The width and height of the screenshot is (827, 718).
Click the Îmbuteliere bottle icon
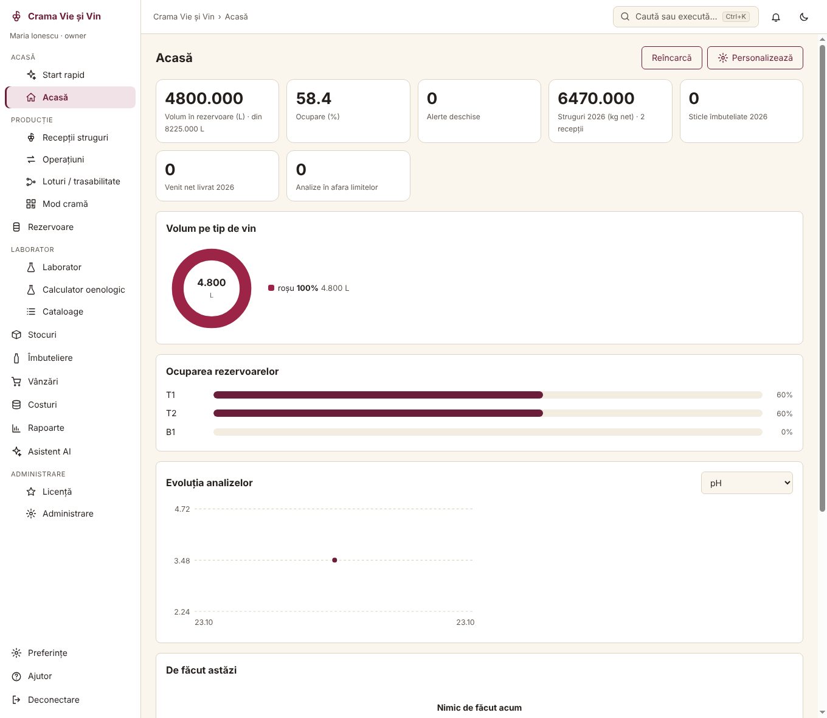pyautogui.click(x=16, y=358)
